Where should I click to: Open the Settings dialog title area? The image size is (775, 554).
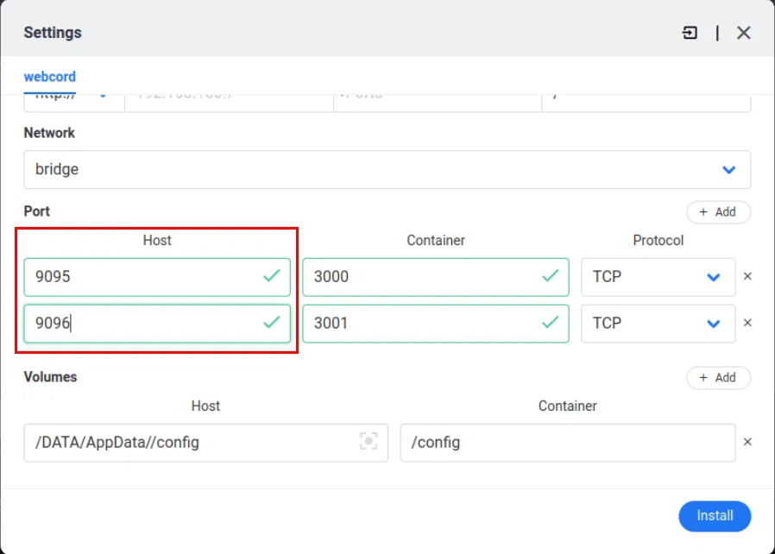(x=52, y=32)
